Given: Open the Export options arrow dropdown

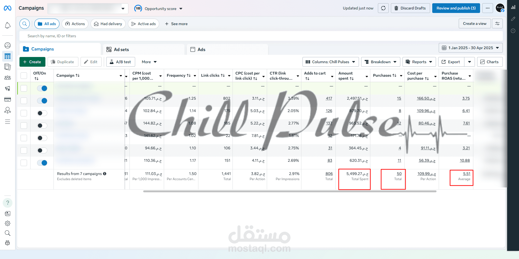Looking at the screenshot, I should (x=470, y=62).
